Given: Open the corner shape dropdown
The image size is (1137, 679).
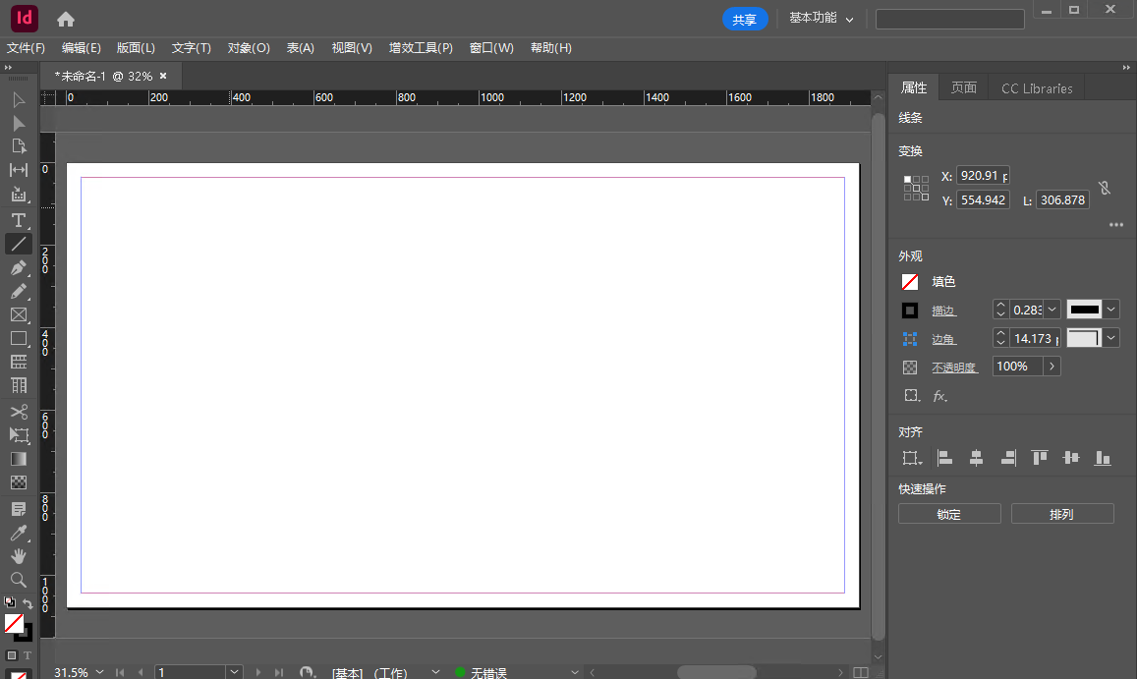Looking at the screenshot, I should (x=1110, y=338).
